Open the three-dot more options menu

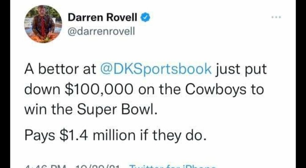click(277, 17)
